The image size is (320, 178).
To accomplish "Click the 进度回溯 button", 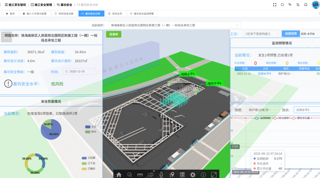I will pos(291,34).
